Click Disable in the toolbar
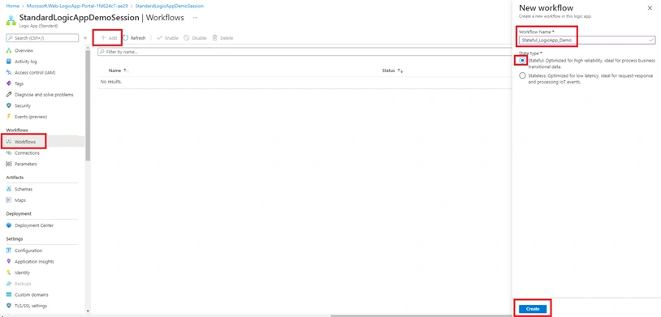The height and width of the screenshot is (317, 661). tap(195, 38)
